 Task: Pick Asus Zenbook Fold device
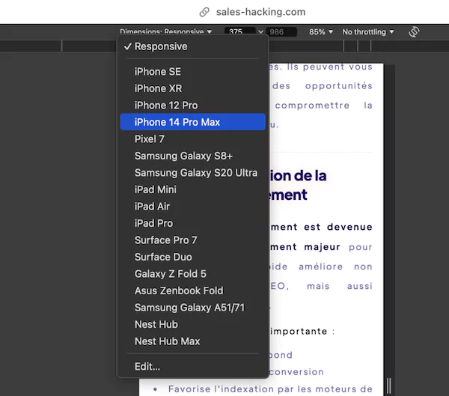[192, 290]
